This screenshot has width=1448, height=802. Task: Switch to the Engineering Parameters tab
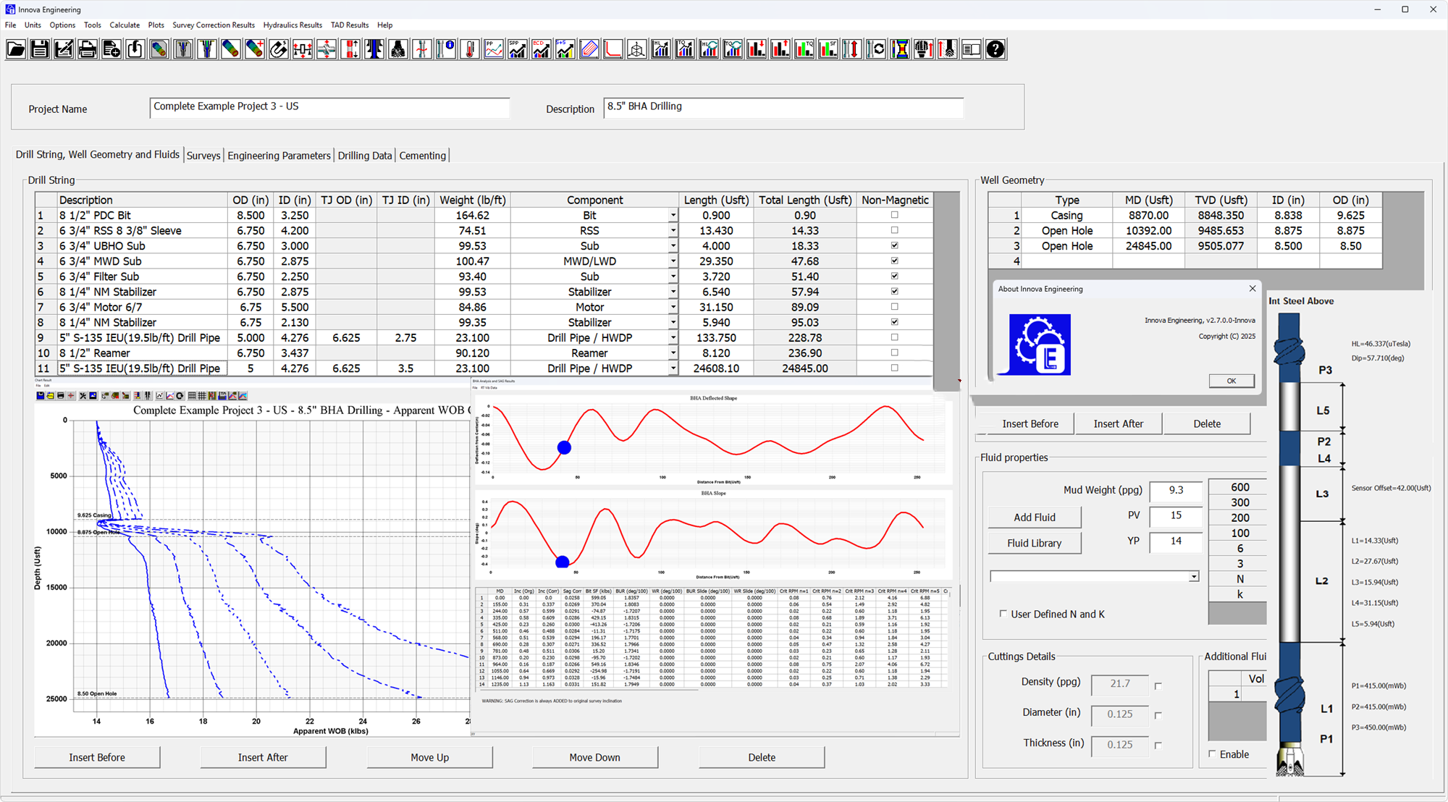[x=279, y=156]
